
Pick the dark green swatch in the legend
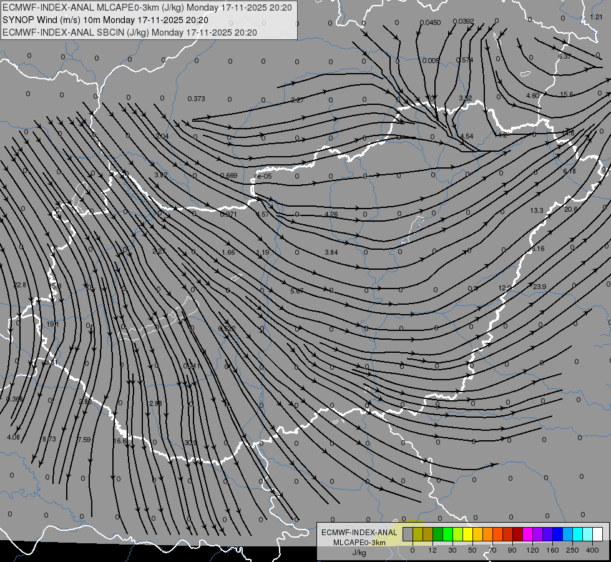coord(437,535)
